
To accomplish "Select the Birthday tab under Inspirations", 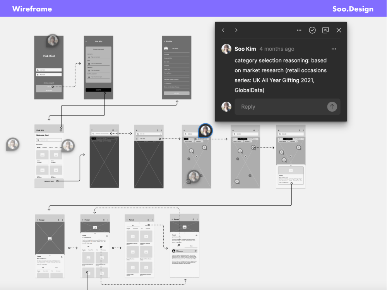I will coord(38,147).
